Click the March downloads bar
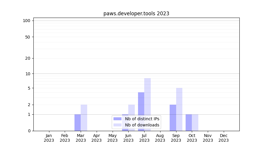Image resolution: width=266 pixels, height=147 pixels. tap(84, 118)
